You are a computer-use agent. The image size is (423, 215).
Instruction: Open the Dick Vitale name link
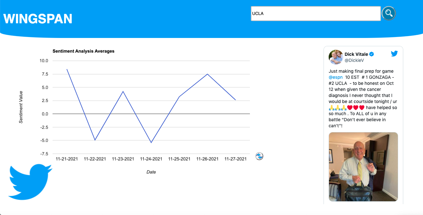coord(356,54)
